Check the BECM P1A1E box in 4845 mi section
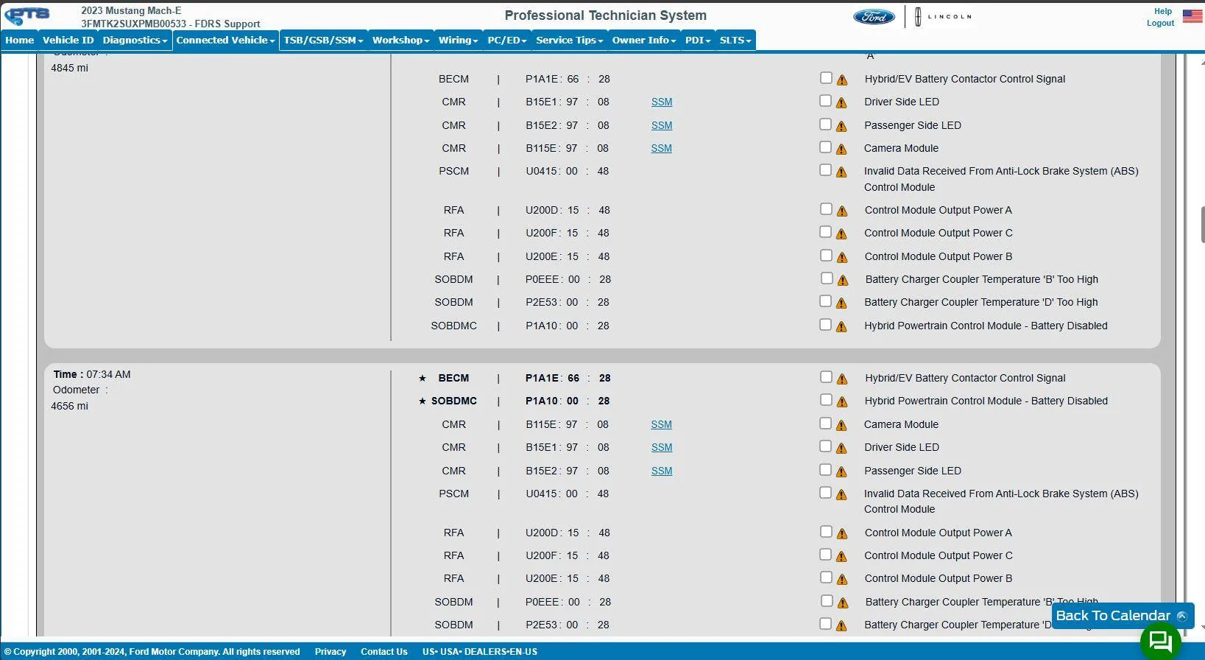This screenshot has width=1205, height=660. tap(826, 78)
